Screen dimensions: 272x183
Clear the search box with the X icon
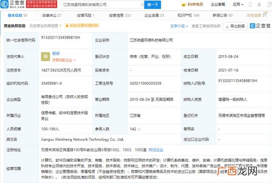[142, 5]
